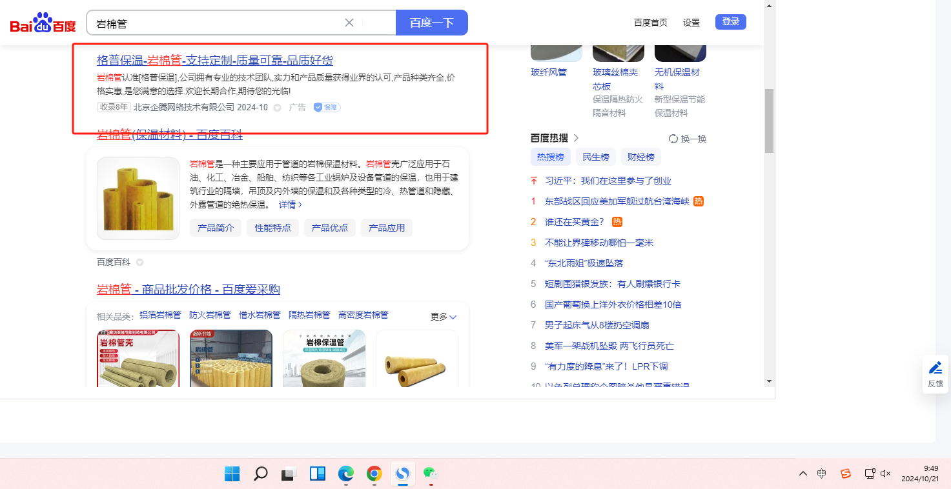Viewport: 951px width, 489px height.
Task: Open headline 不能让界碑移动哪怕一毫米
Action: pos(599,243)
